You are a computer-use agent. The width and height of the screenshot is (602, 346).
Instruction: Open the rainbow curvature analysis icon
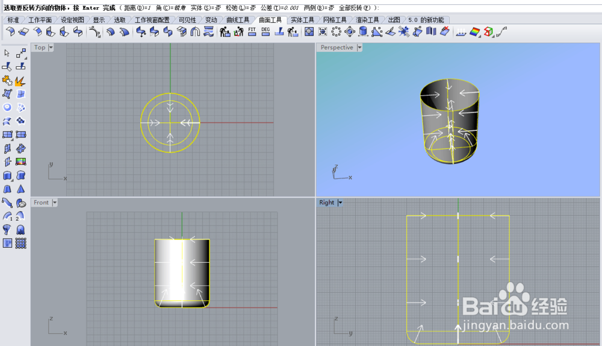pyautogui.click(x=475, y=32)
